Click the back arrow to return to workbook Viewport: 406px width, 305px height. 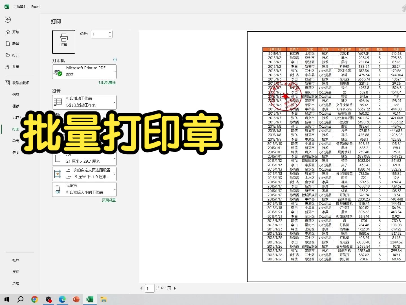(8, 19)
